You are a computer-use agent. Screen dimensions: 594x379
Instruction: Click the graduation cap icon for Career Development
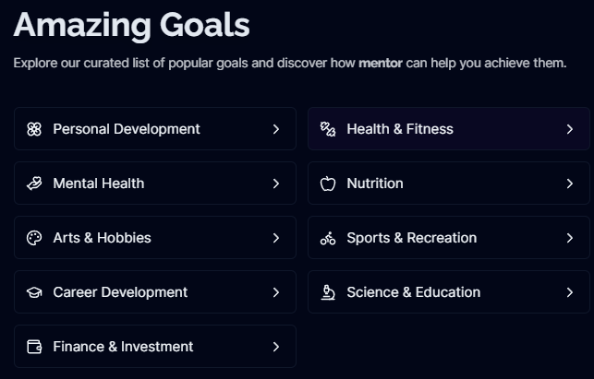(34, 292)
